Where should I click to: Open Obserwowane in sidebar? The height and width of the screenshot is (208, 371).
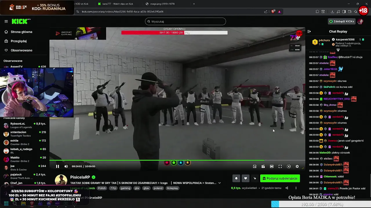click(x=21, y=50)
